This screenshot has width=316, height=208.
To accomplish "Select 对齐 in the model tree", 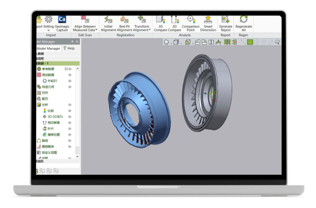I will [x=42, y=93].
